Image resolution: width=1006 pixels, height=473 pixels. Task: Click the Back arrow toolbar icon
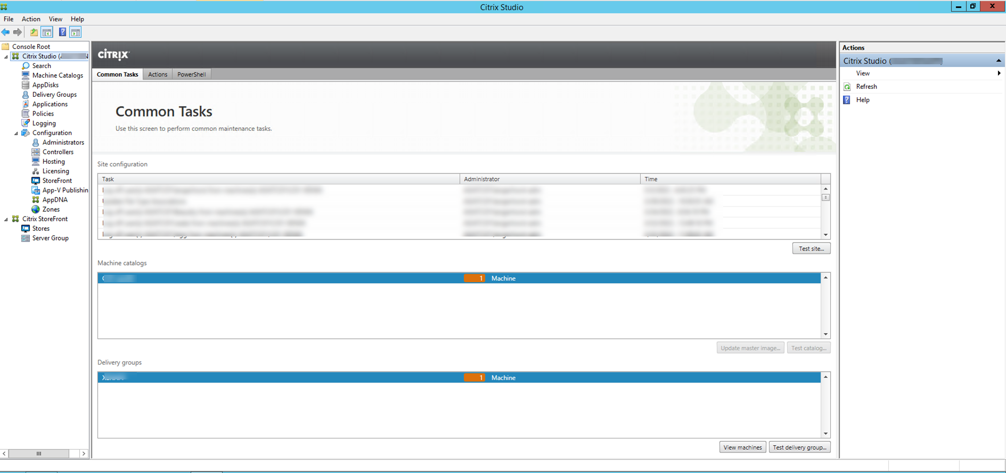pyautogui.click(x=5, y=32)
